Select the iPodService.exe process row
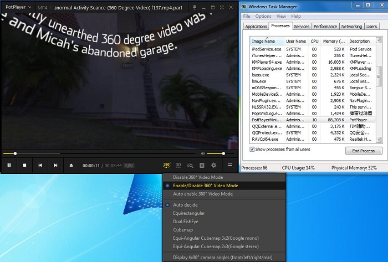388x262 pixels. [x=313, y=49]
